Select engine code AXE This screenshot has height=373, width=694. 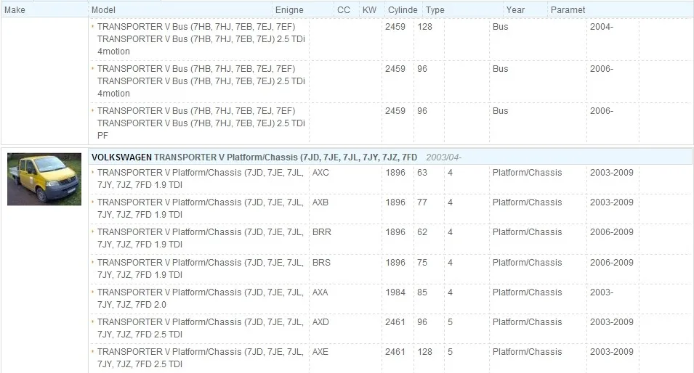[x=320, y=352]
